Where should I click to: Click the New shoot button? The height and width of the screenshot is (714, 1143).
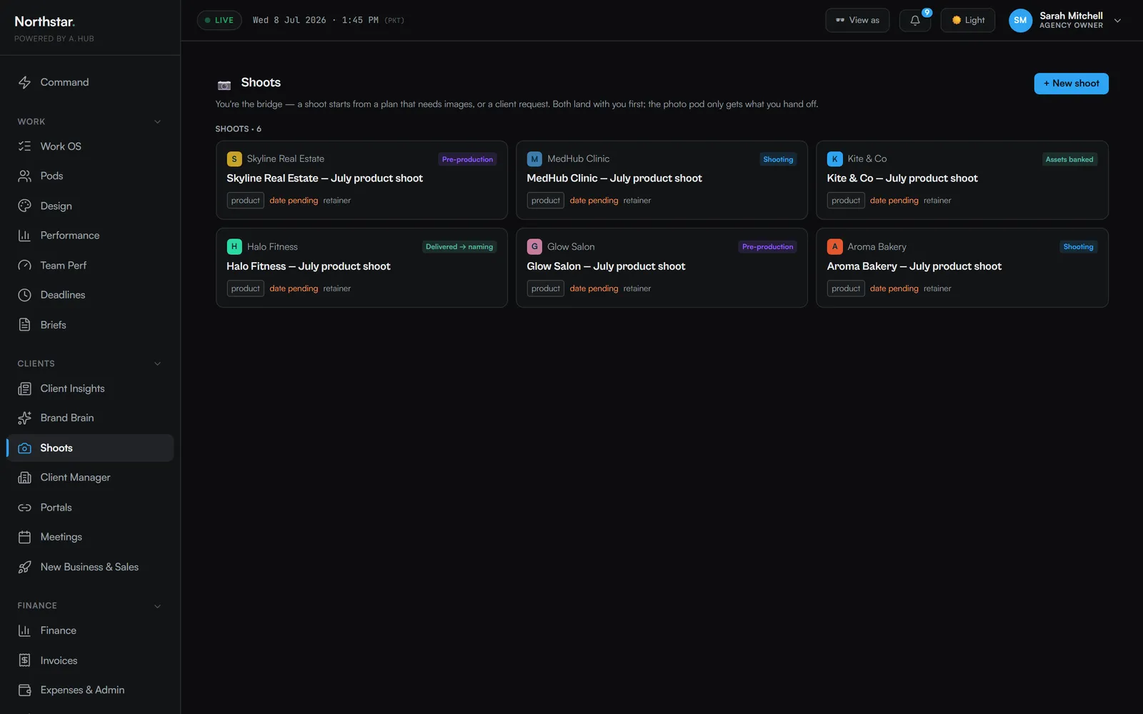point(1071,84)
